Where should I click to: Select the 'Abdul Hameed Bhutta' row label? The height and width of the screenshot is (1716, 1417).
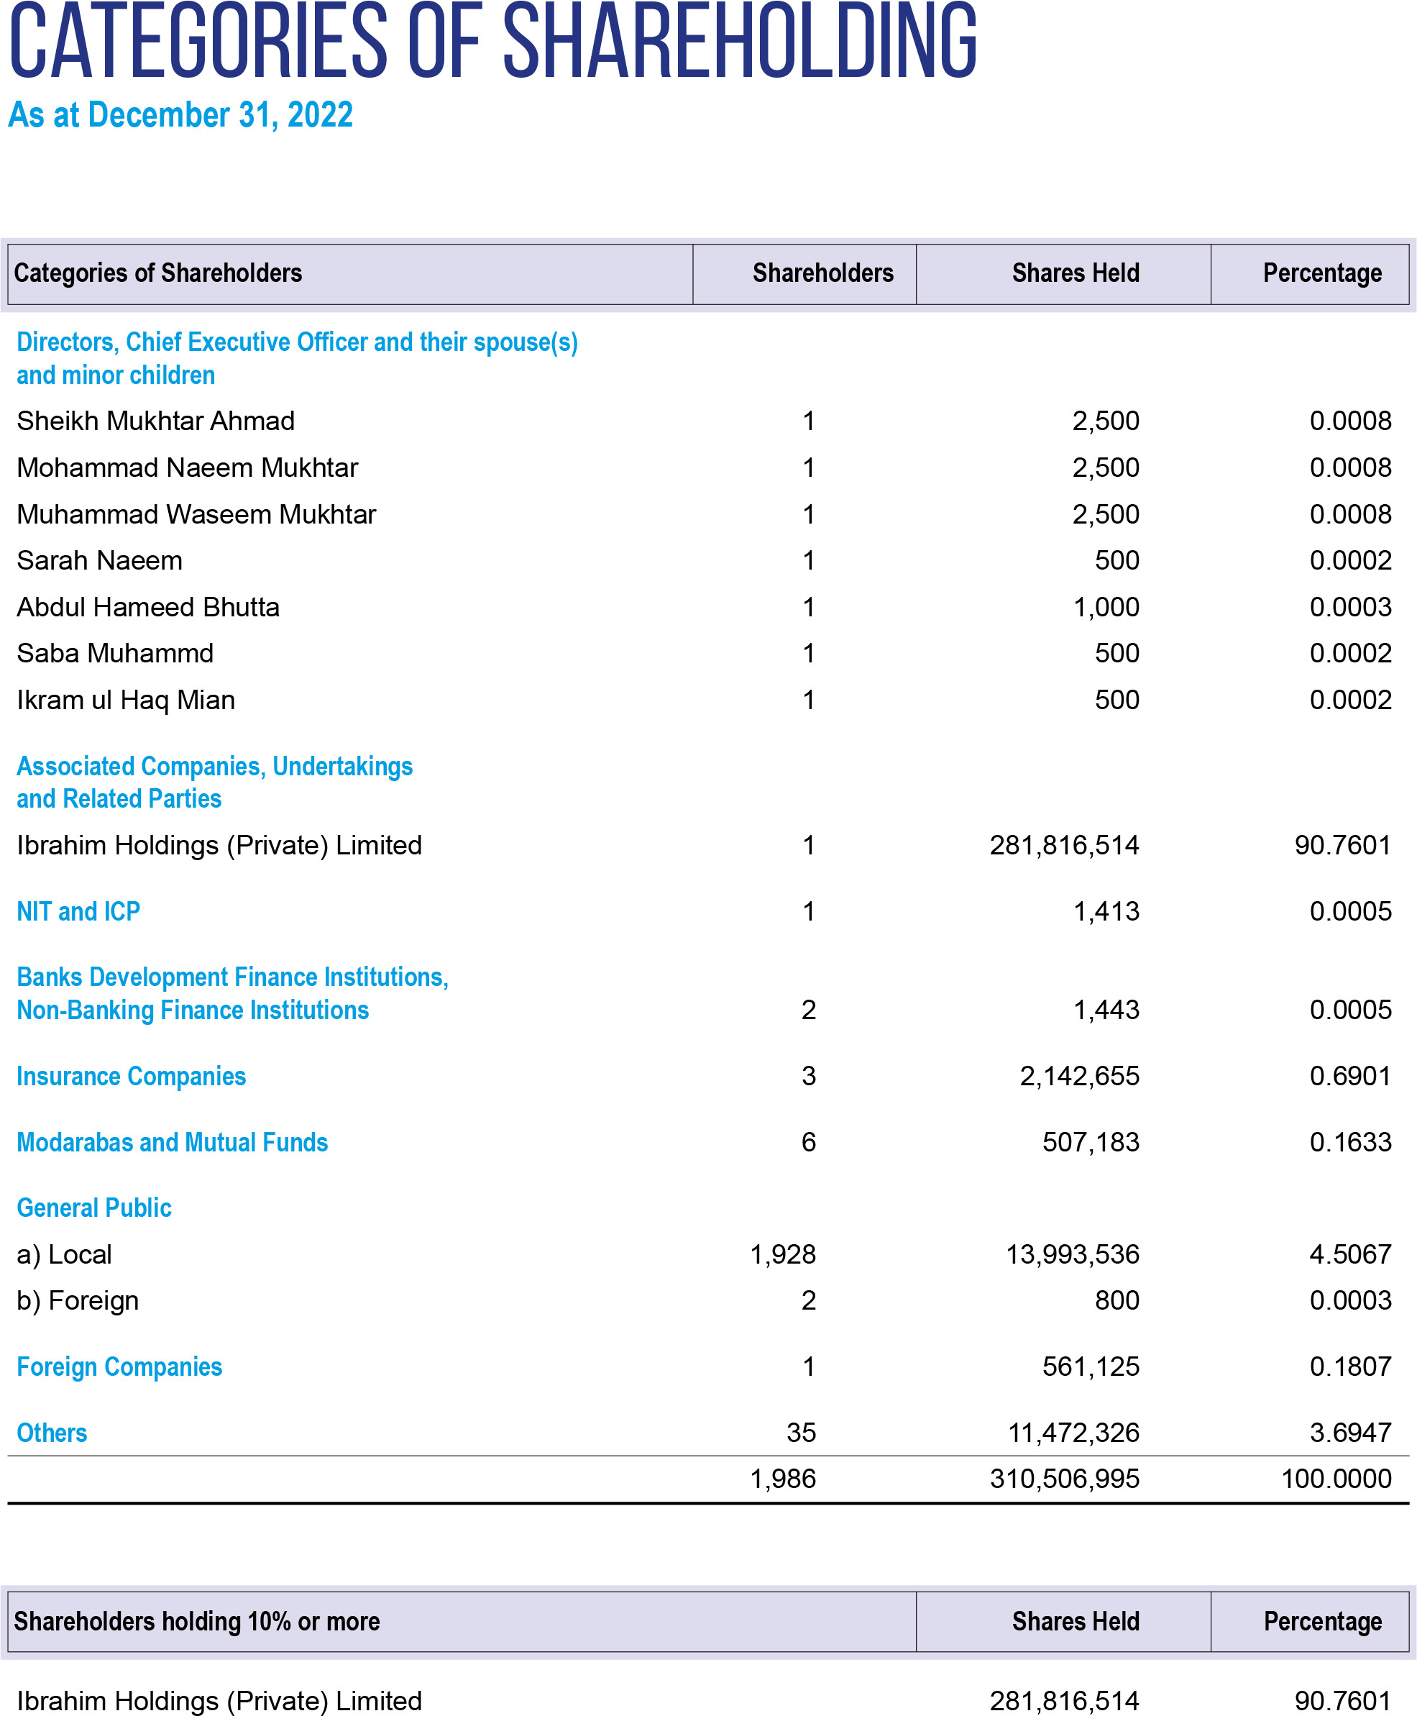(x=149, y=608)
